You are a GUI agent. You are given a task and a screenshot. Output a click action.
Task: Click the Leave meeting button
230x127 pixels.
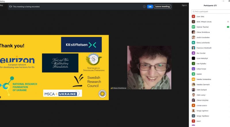pyautogui.click(x=162, y=7)
